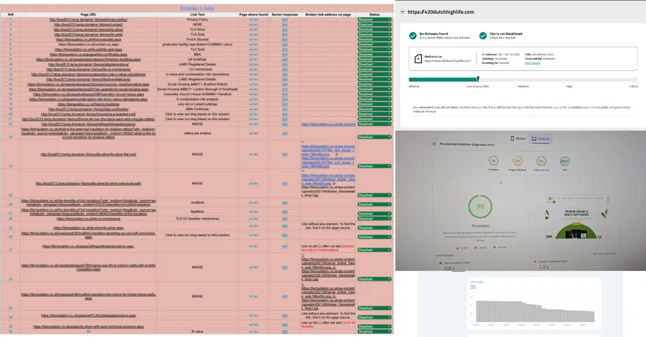Select the Prestatieproblemen diagnosticeren radio button
Screen dimensions: 646x337
(434, 144)
